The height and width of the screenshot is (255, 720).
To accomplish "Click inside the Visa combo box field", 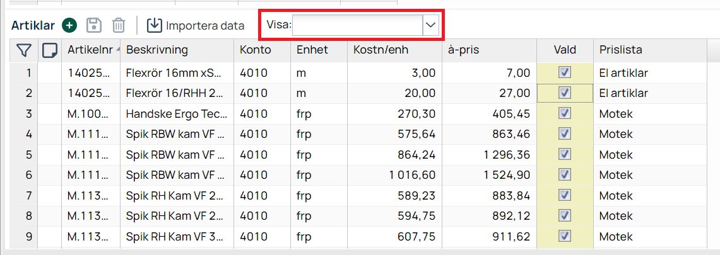I will pos(357,25).
